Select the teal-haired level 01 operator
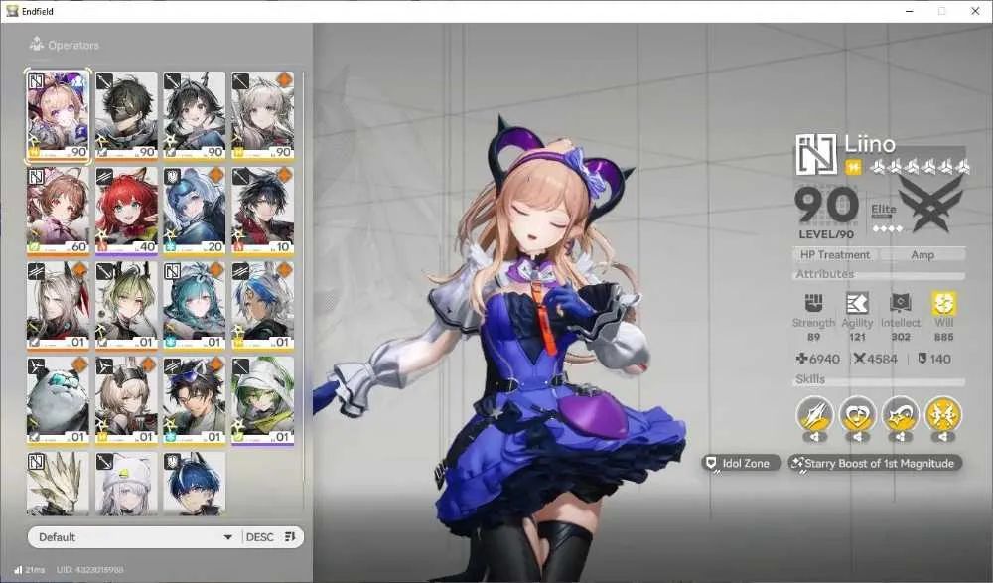This screenshot has width=993, height=583. pyautogui.click(x=194, y=306)
